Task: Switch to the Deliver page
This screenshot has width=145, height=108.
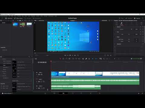Action: point(100,93)
